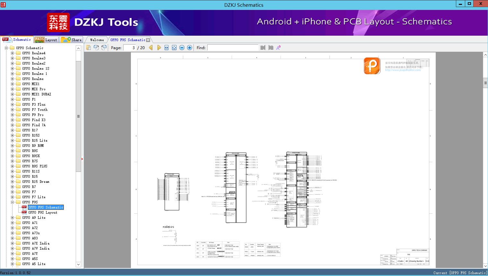Select the OPPO MIX1 DUBAI folder
Screen dimensions: 488x276
[x=37, y=94]
